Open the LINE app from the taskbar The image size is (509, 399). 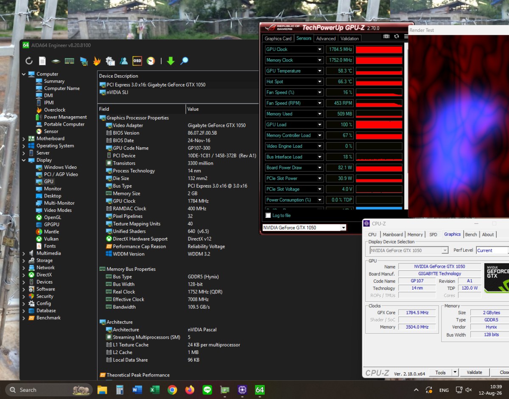[x=207, y=390]
